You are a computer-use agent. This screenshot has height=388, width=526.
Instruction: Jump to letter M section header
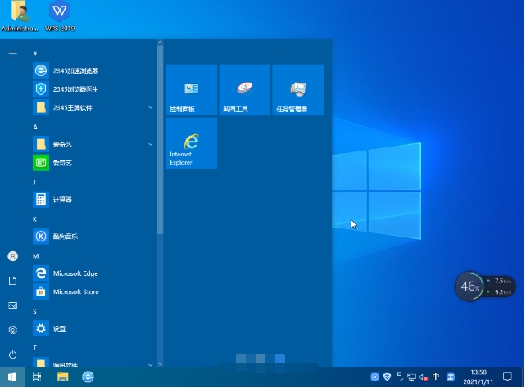[36, 256]
